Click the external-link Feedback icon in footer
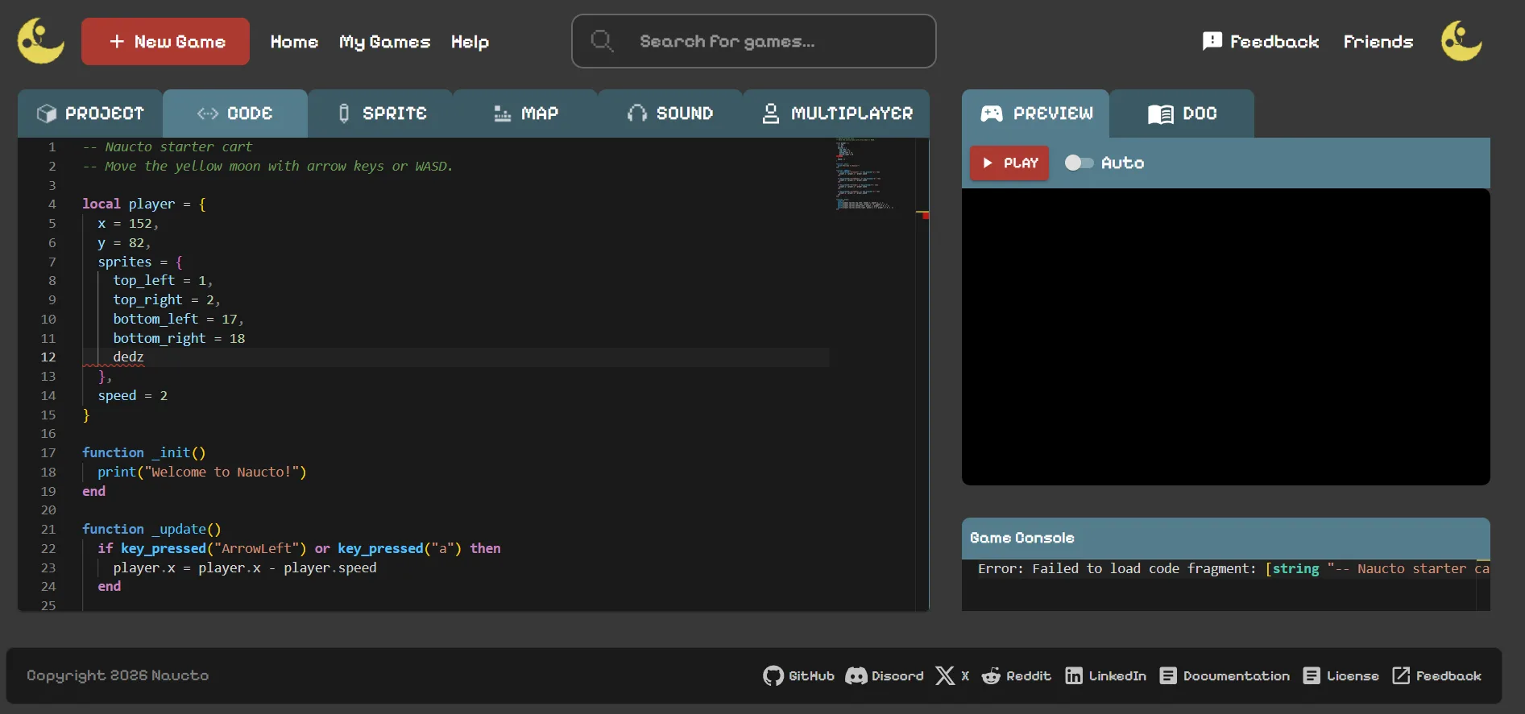Image resolution: width=1525 pixels, height=714 pixels. [x=1401, y=675]
